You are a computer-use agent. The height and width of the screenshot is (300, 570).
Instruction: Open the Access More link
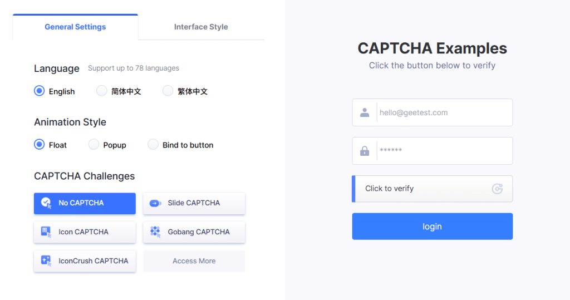tap(194, 261)
